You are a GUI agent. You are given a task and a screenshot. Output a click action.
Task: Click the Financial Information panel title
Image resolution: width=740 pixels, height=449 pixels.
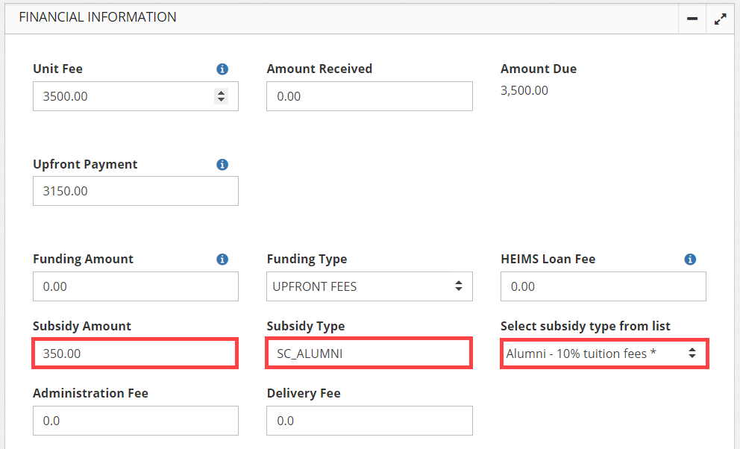(98, 17)
